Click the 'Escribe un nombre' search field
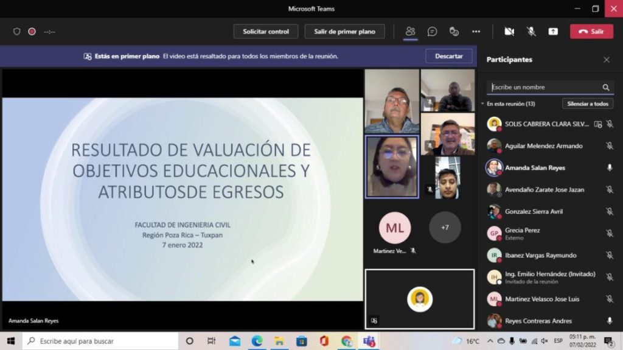Image resolution: width=623 pixels, height=350 pixels. (x=541, y=88)
